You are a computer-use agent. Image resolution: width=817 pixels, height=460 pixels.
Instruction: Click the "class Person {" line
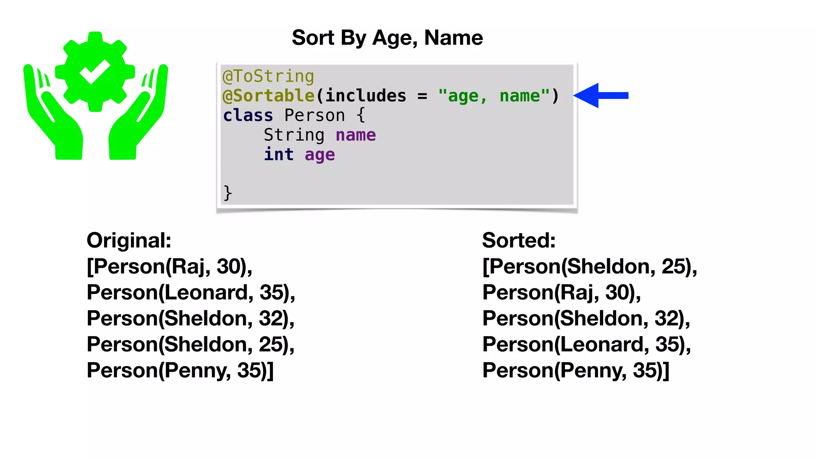(x=294, y=115)
